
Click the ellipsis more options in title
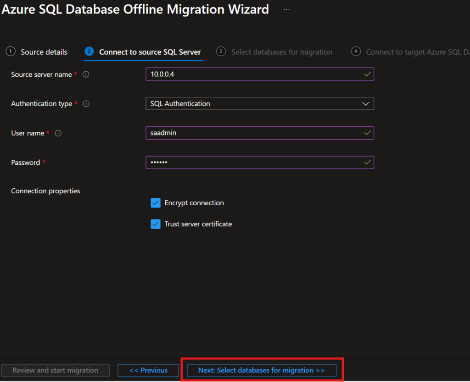(x=286, y=10)
